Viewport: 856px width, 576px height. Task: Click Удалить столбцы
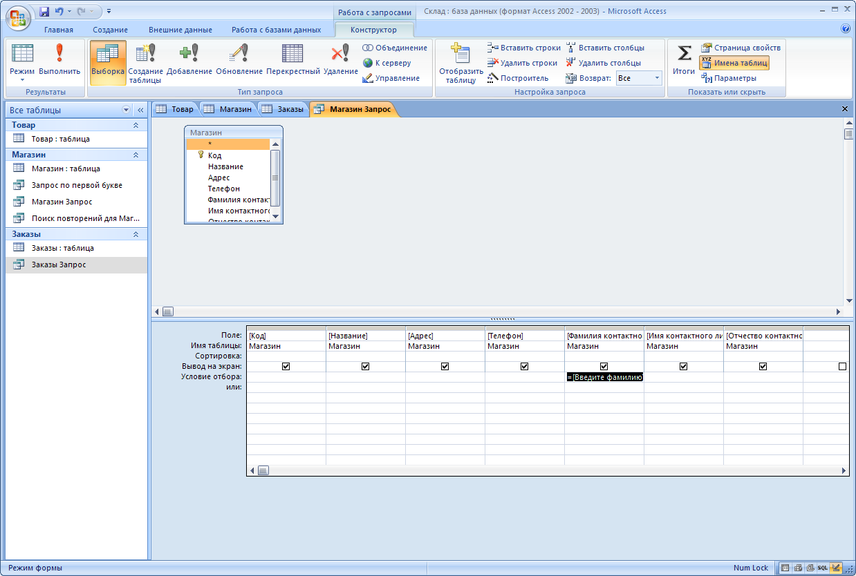pyautogui.click(x=604, y=63)
